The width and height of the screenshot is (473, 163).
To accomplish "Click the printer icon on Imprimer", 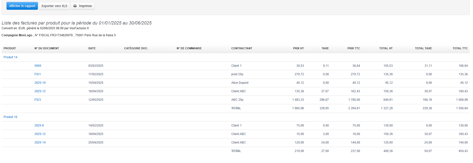I will click(75, 6).
